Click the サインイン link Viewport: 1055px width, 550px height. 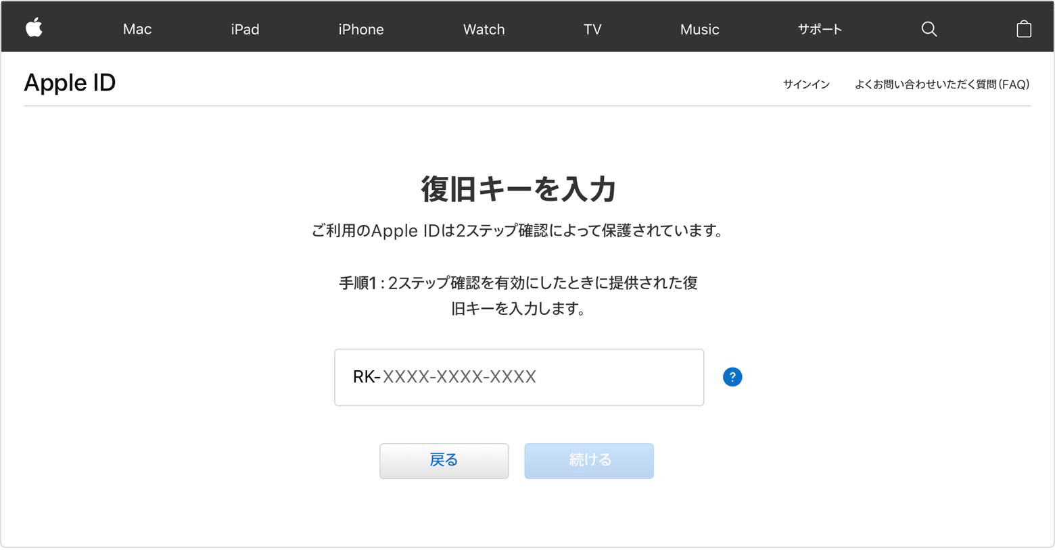pos(806,84)
